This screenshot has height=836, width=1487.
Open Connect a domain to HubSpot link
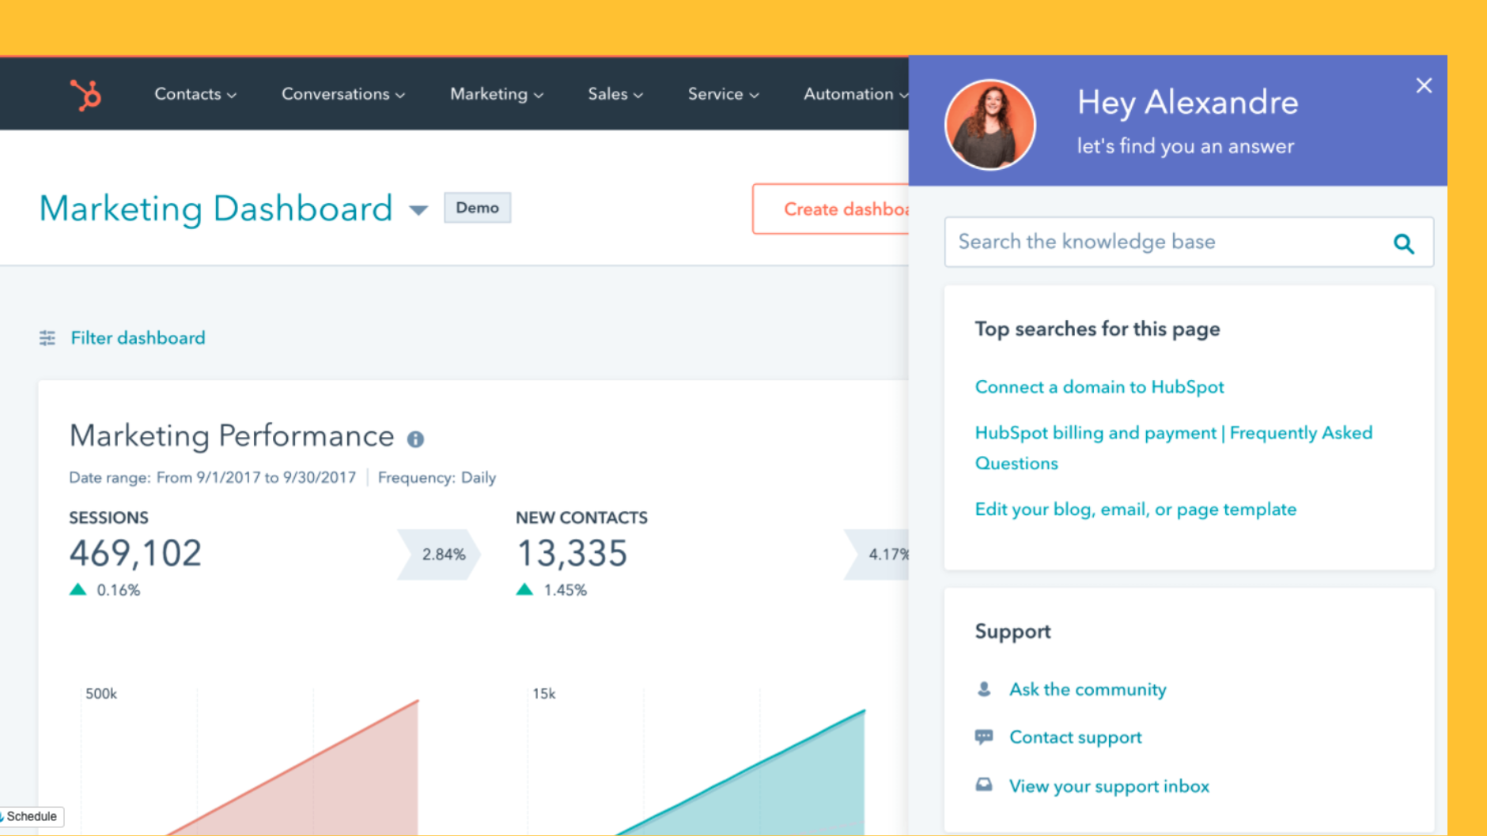pyautogui.click(x=1099, y=387)
